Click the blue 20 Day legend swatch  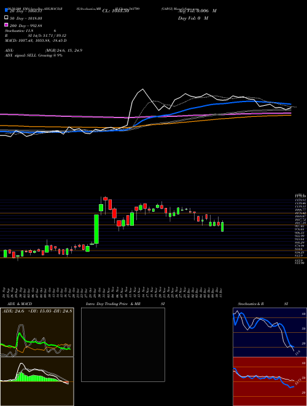coord(7,10)
